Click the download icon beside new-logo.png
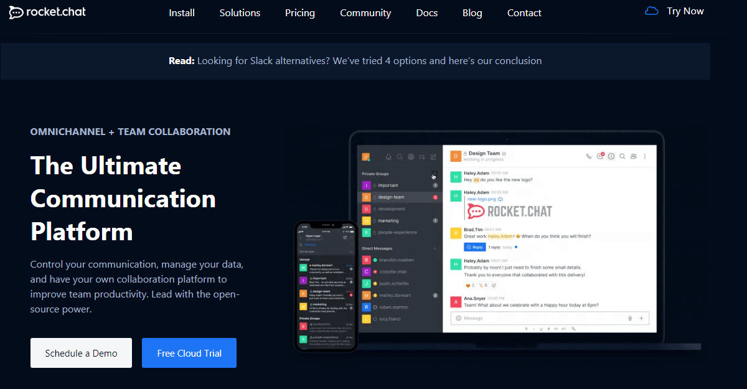Image resolution: width=747 pixels, height=389 pixels. (500, 199)
